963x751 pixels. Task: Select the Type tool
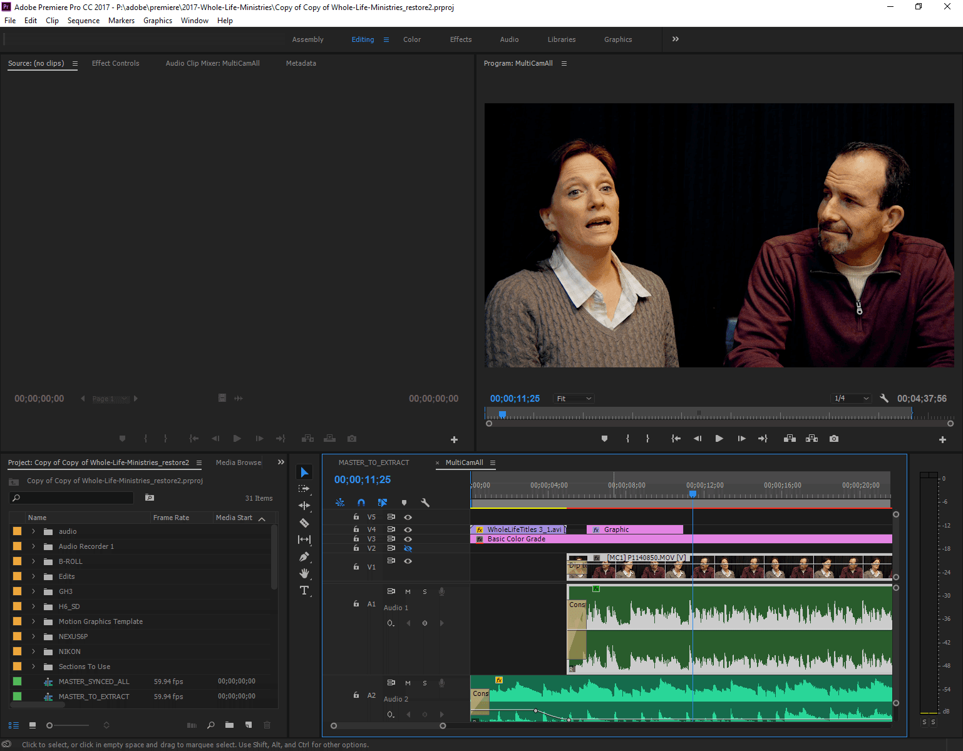point(304,590)
